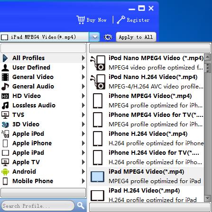Expand the HD Video submenu arrow
The image size is (212, 212).
[x=83, y=96]
